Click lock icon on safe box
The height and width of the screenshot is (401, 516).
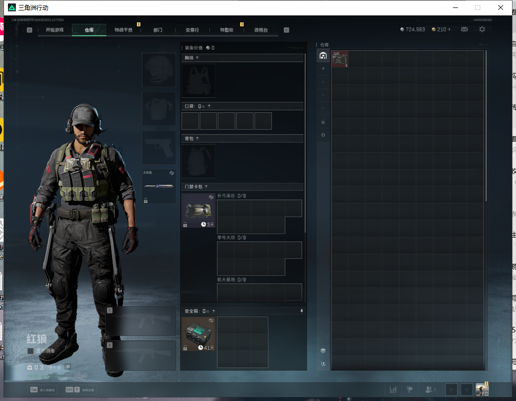click(185, 348)
